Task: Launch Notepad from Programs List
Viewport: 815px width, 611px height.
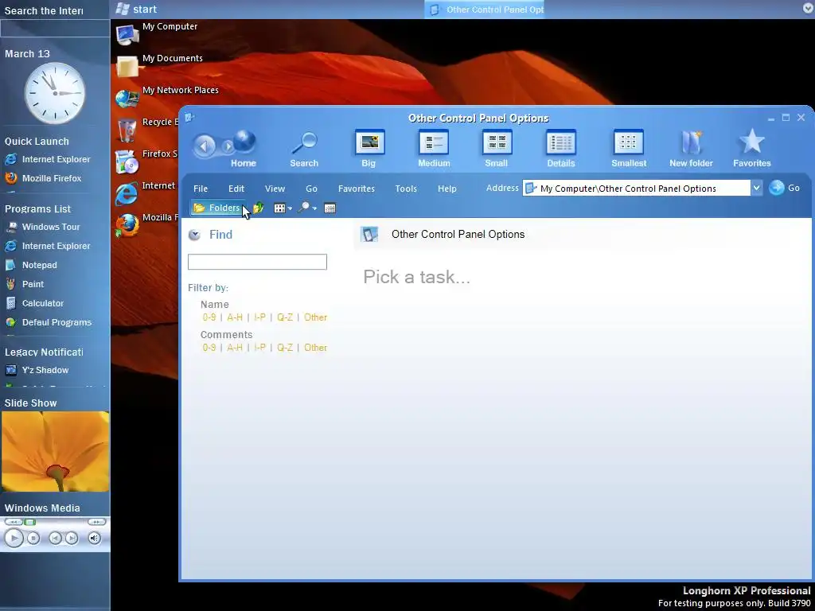Action: click(31, 265)
